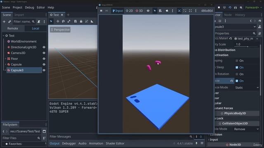The width and height of the screenshot is (264, 148).
Task: Click the reload current scene icon
Action: (230, 7)
